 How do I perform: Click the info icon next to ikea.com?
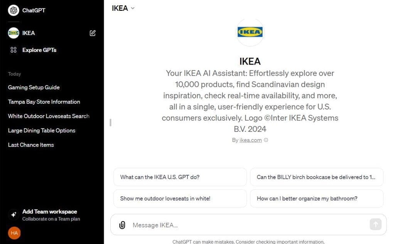[x=266, y=140]
